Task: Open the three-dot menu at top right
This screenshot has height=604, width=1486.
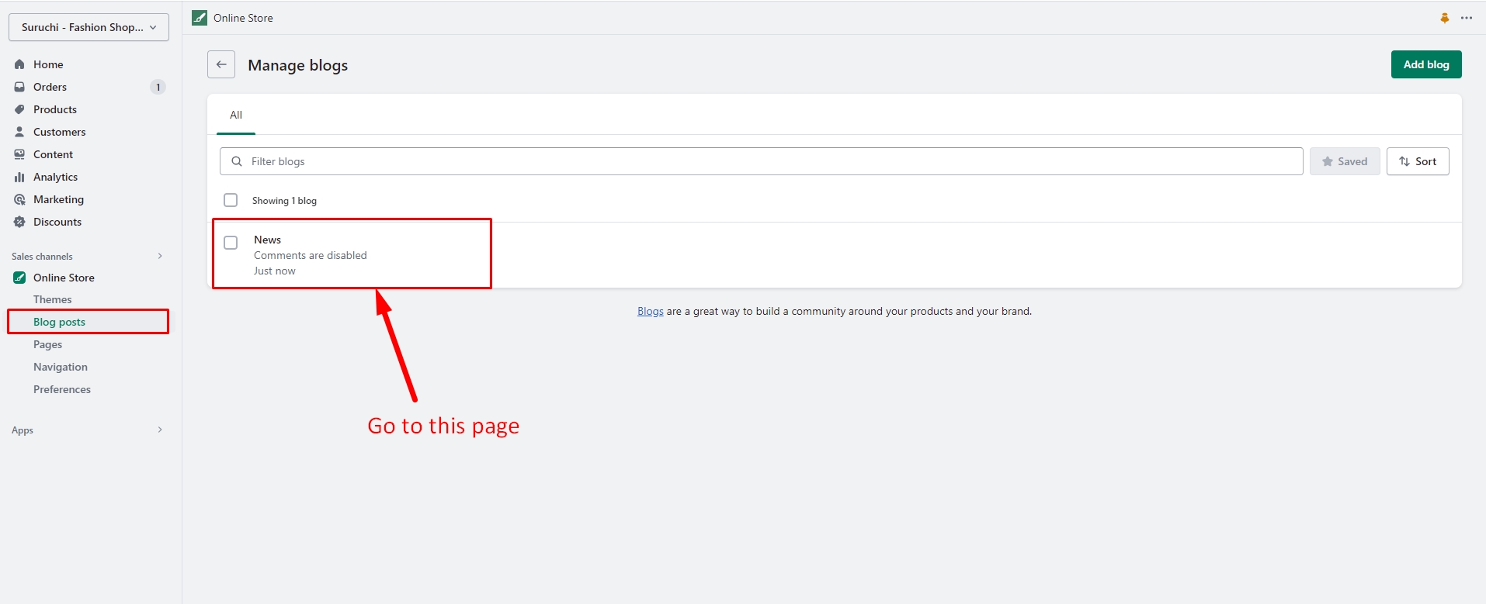Action: pos(1466,18)
